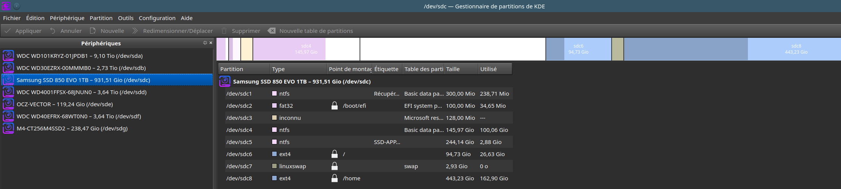Click the Nouvelle partition document icon
The height and width of the screenshot is (189, 841).
[x=93, y=31]
